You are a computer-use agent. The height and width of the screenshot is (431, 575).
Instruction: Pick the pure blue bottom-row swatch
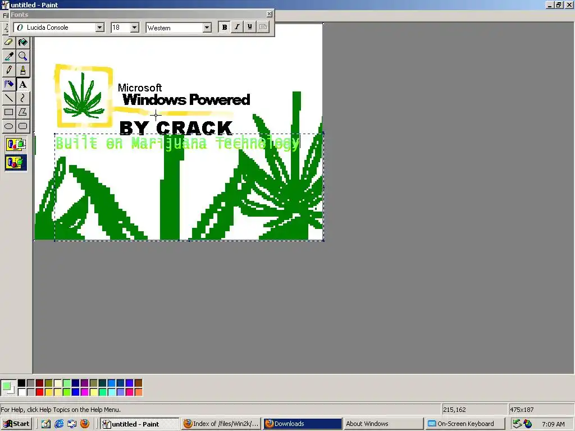coord(76,392)
